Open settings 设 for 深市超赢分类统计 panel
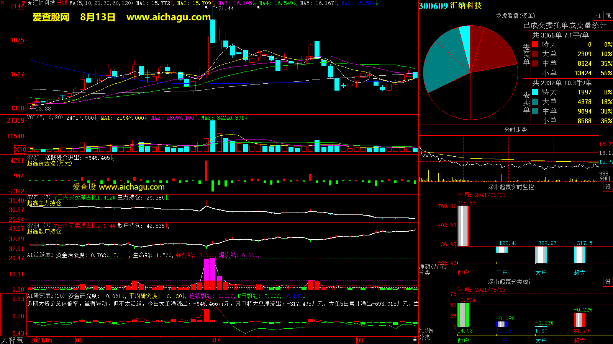613x344 pixels. pos(608,281)
